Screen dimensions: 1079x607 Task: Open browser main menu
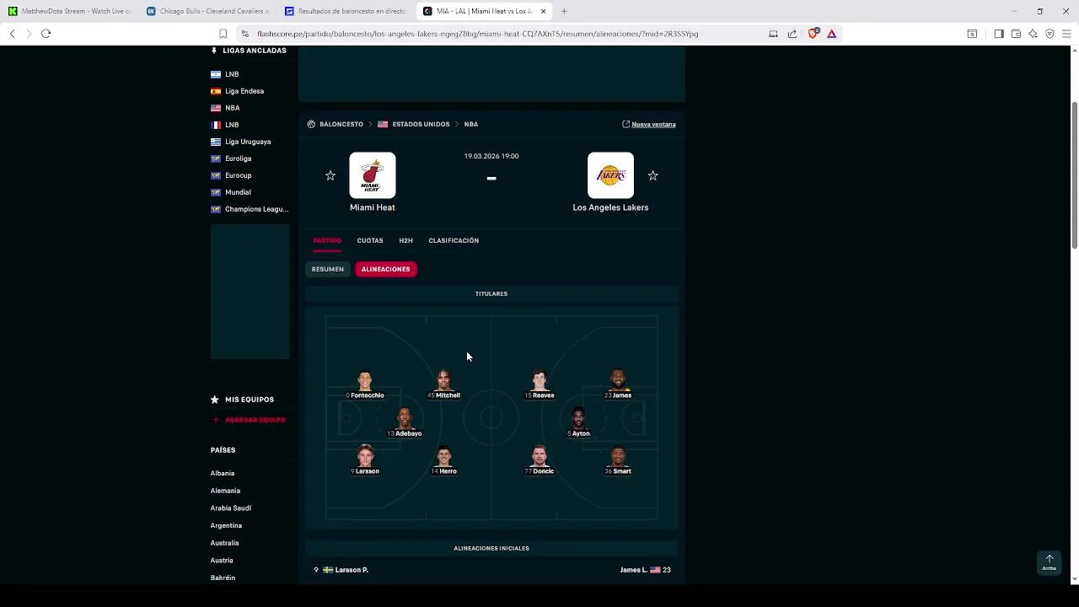(x=1066, y=34)
